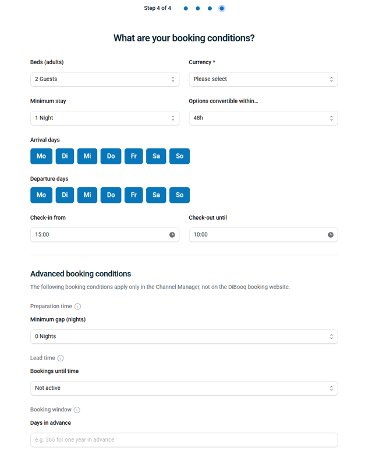Click the Booking window info icon
390x458 pixels.
tap(77, 410)
